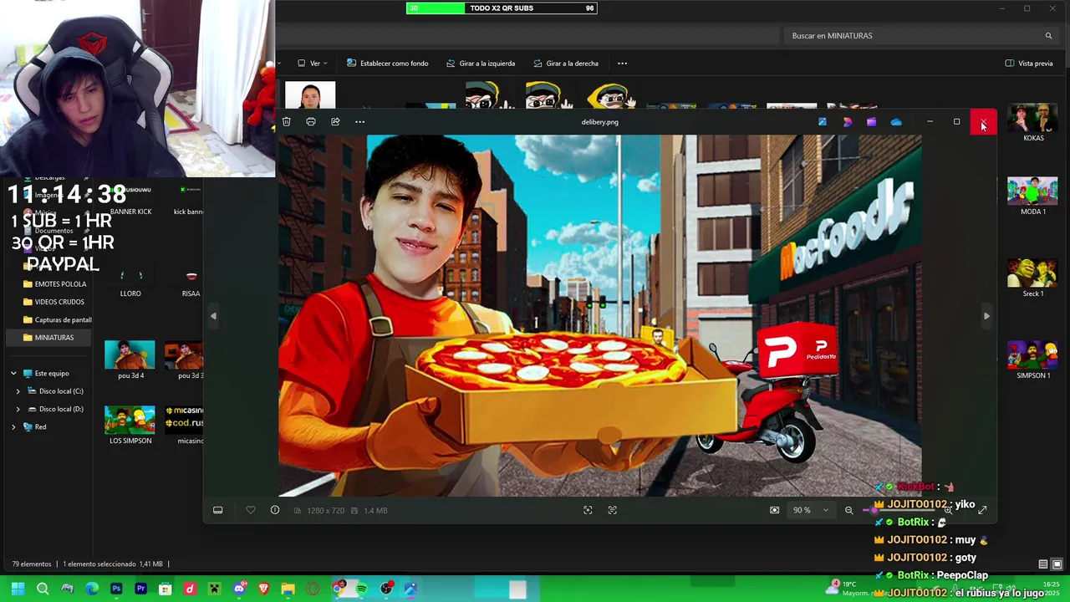
Task: Go to next photo arrow
Action: 986,316
